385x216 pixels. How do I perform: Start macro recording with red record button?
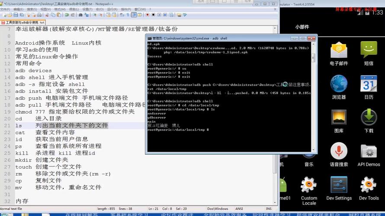[x=147, y=15]
